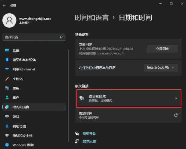
Task: Click the 相关链接 section heading
Action: tap(82, 86)
